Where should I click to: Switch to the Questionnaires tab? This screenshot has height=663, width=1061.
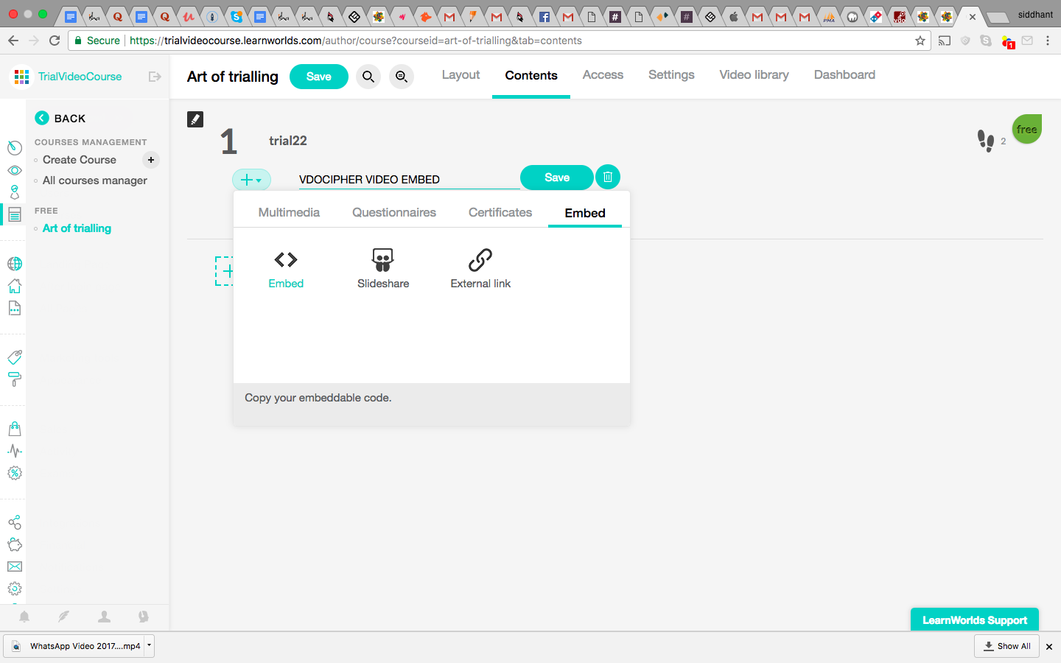394,213
